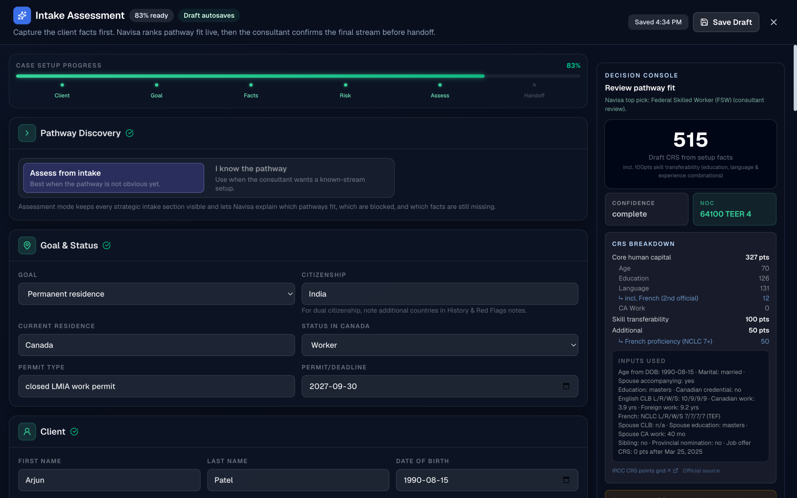Open the Official source link
The image size is (797, 498).
701,471
